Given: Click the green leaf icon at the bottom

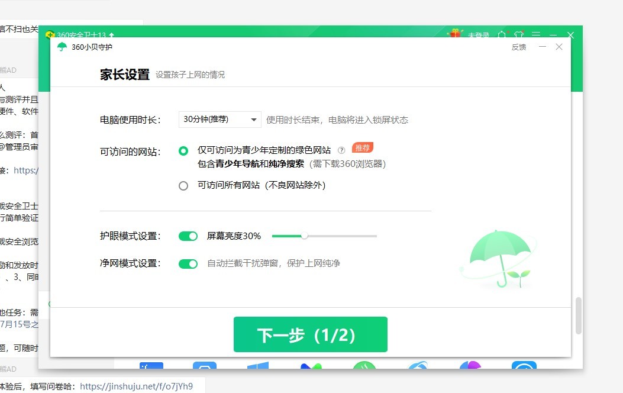Looking at the screenshot, I should 365,366.
